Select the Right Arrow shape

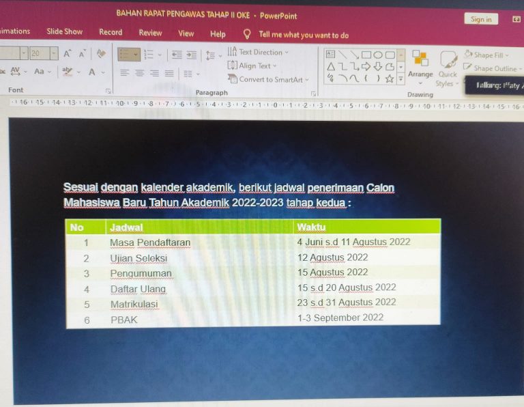coord(366,67)
